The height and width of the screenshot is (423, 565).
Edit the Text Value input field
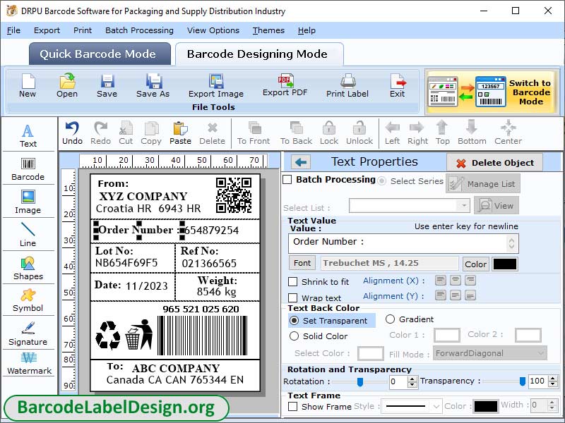tap(403, 243)
